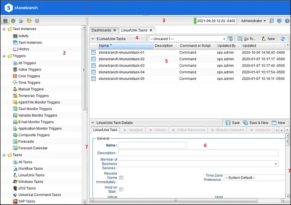Click the Name input field
The image size is (291, 205).
152,145
